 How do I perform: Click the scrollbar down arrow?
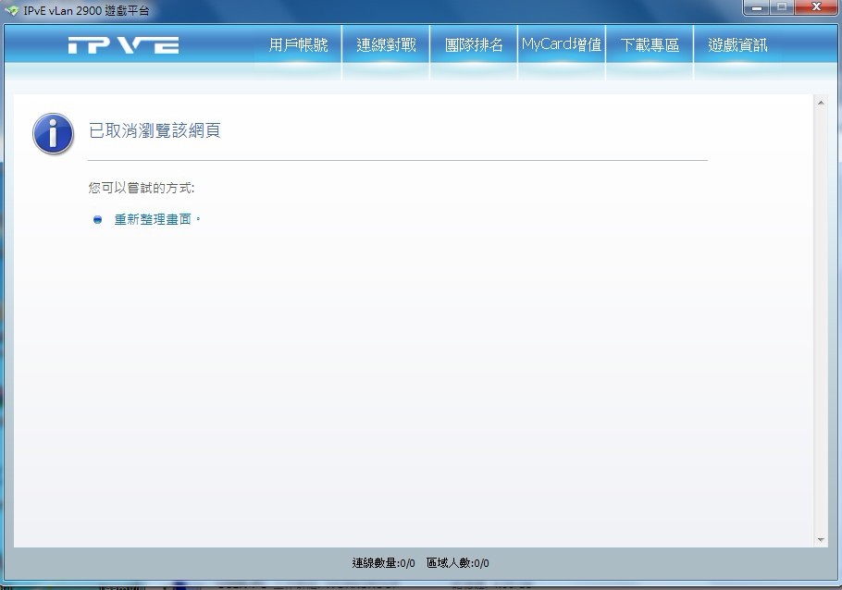coord(821,539)
